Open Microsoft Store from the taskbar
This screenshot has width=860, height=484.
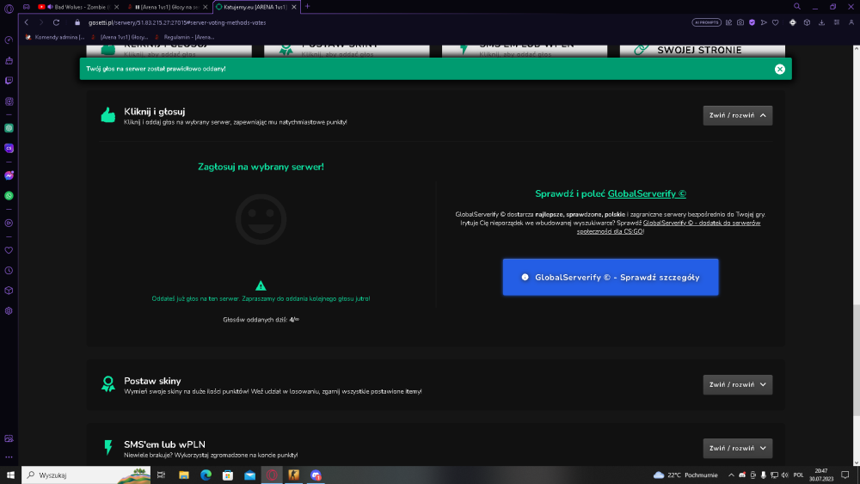pyautogui.click(x=228, y=475)
